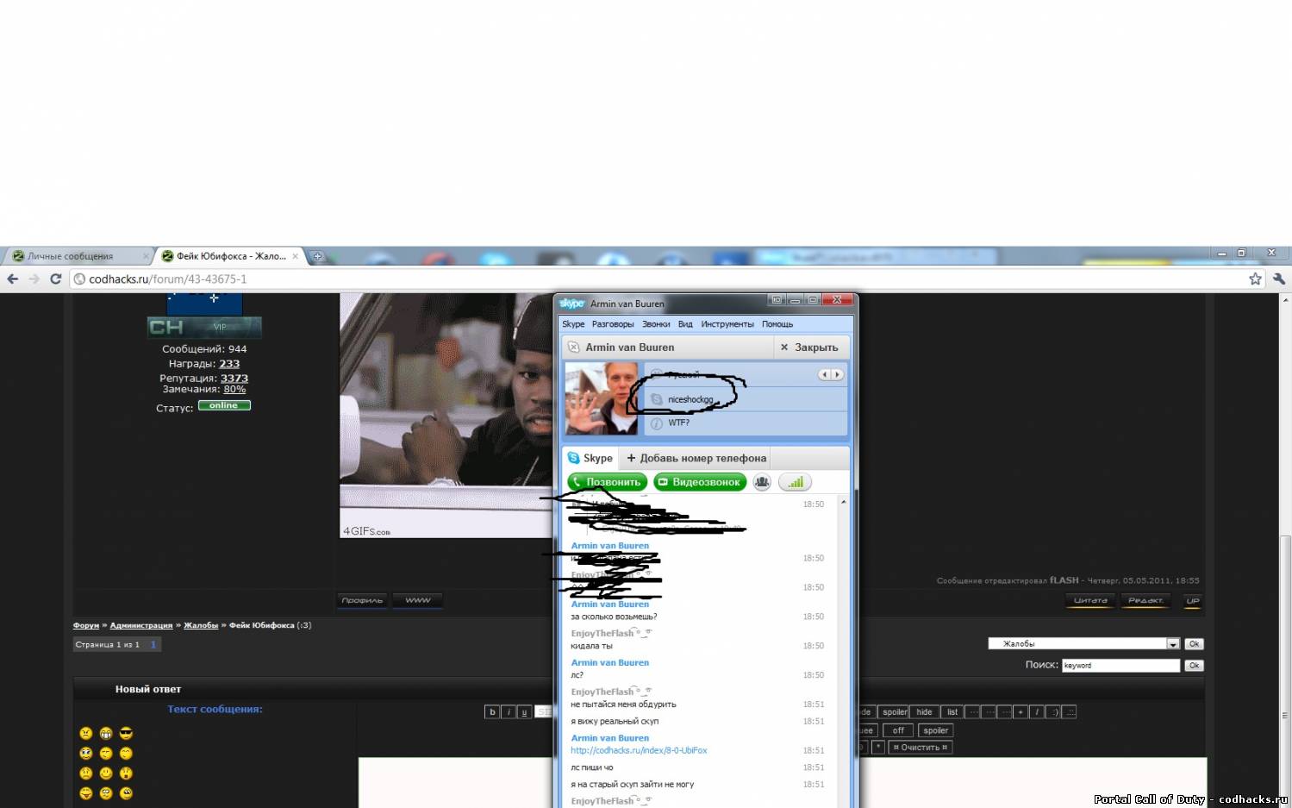
Task: Click the Skype add participants group icon
Action: pos(762,482)
